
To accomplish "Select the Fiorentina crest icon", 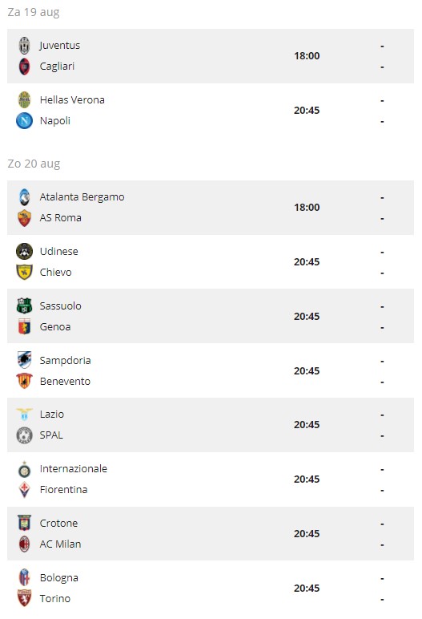I will click(x=25, y=490).
